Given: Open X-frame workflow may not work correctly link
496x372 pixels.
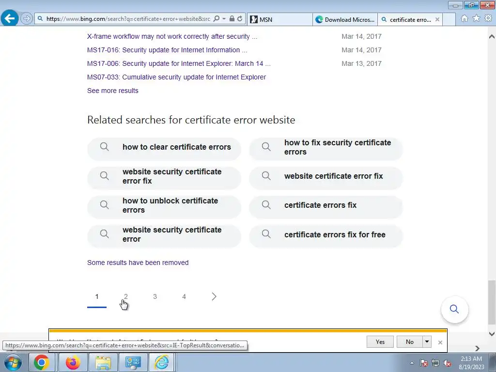Looking at the screenshot, I should tap(172, 36).
